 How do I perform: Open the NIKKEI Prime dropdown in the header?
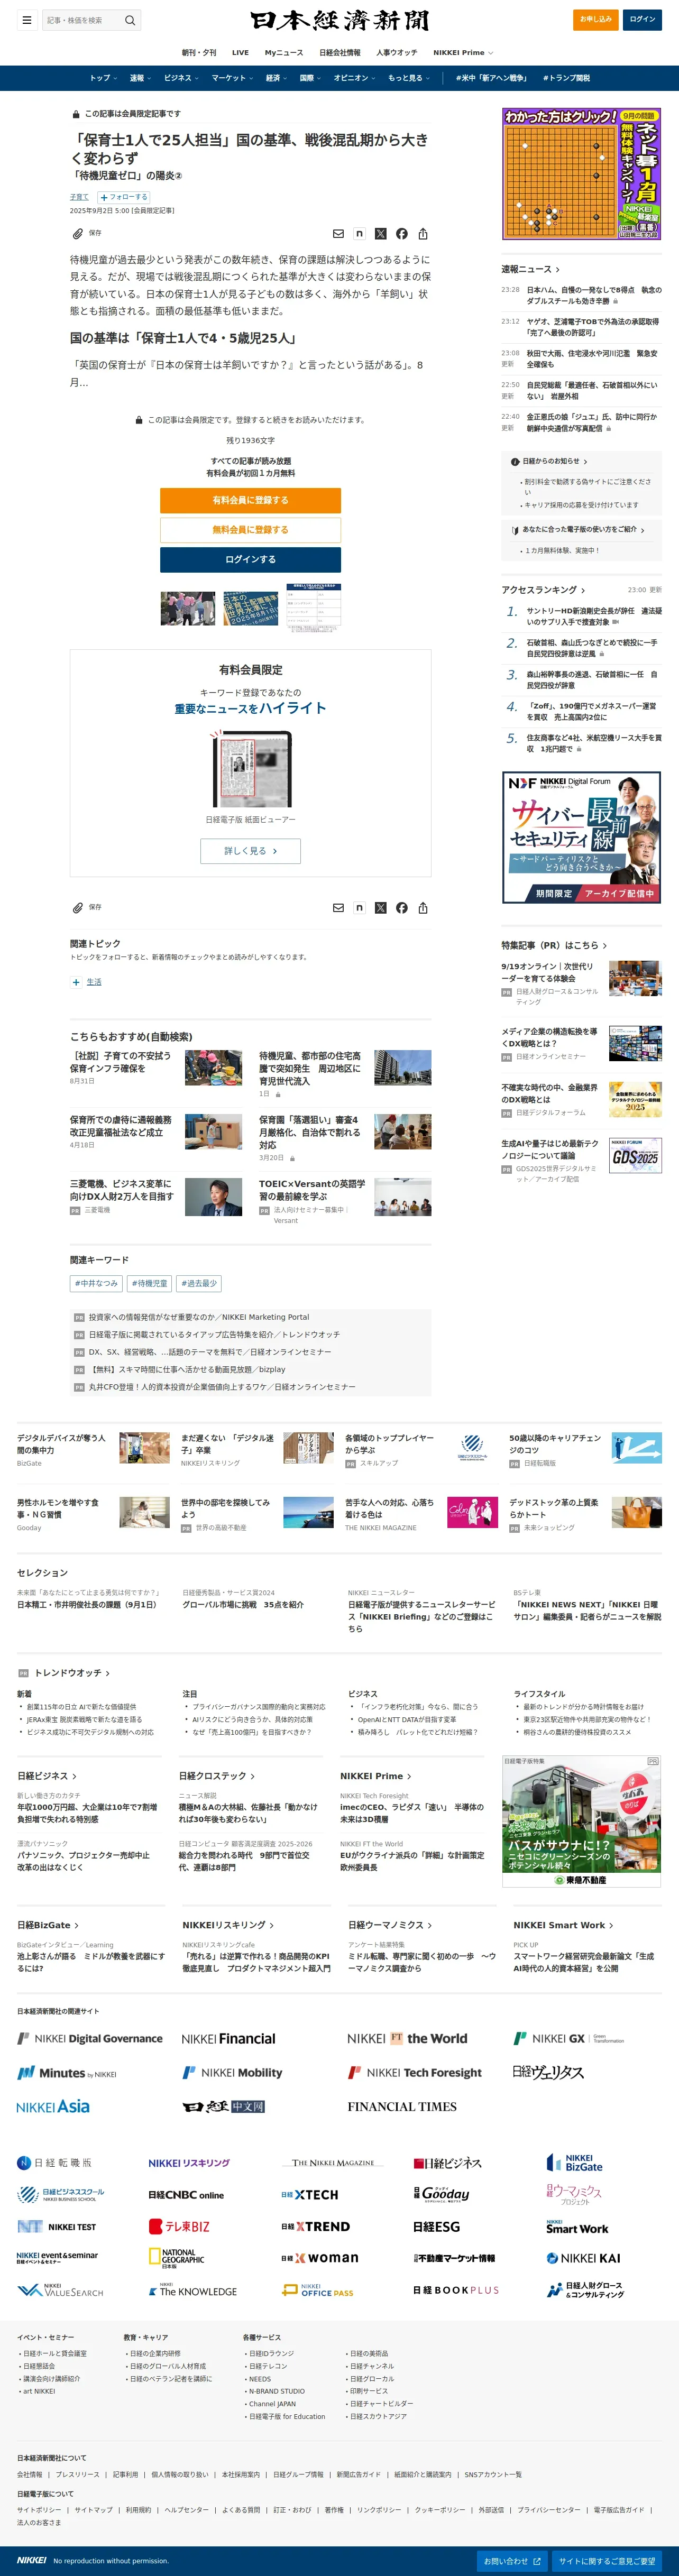click(464, 52)
